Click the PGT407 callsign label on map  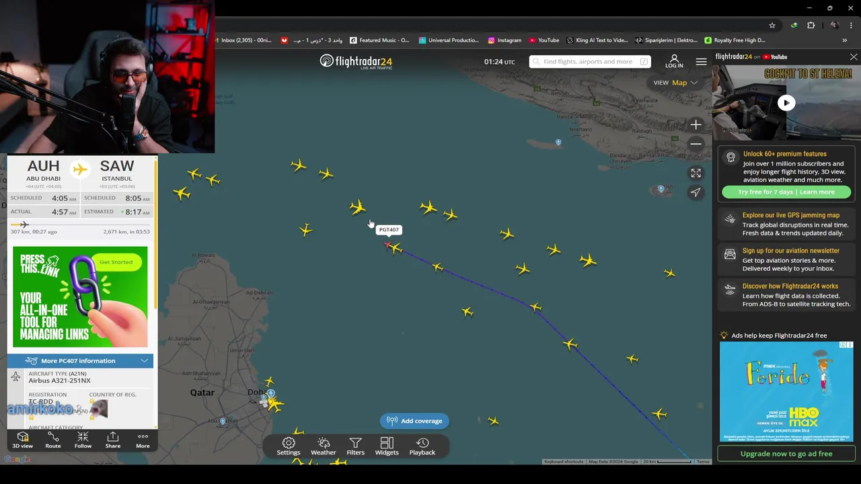pyautogui.click(x=389, y=230)
